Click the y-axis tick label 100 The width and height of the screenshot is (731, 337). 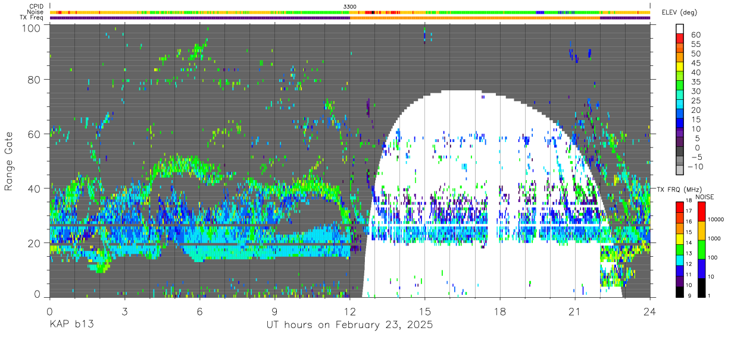(32, 28)
